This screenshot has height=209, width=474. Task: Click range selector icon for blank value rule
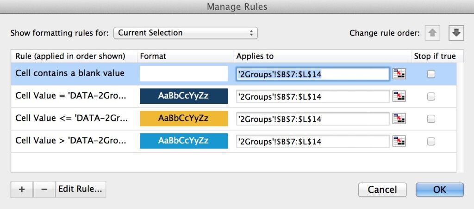(398, 74)
